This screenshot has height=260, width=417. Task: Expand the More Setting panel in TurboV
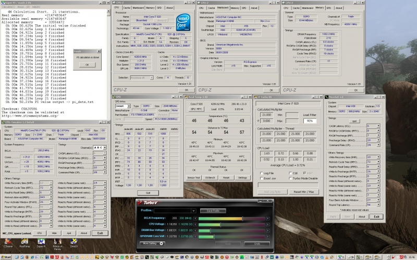click(x=151, y=243)
